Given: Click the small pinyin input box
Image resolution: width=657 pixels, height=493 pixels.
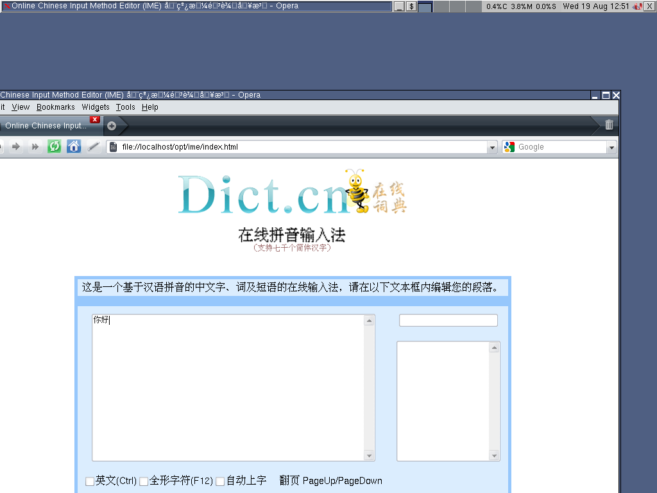Looking at the screenshot, I should pyautogui.click(x=448, y=320).
